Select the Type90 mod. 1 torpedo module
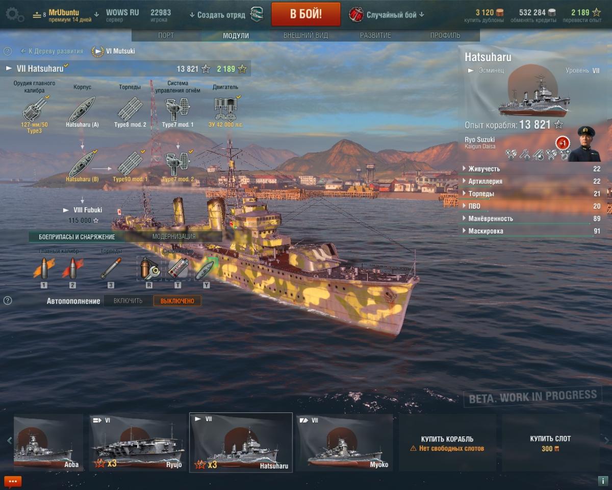Viewport: 612px width, 490px height. [x=131, y=164]
